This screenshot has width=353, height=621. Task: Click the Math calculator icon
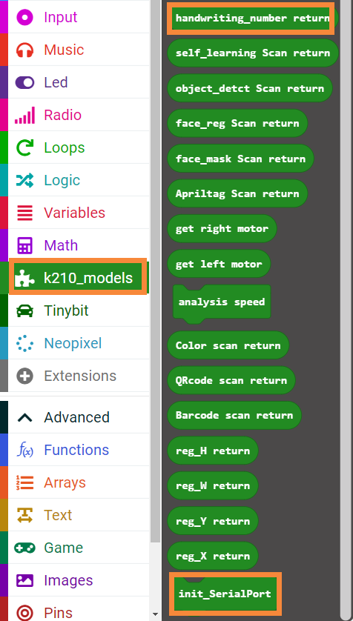(x=25, y=245)
